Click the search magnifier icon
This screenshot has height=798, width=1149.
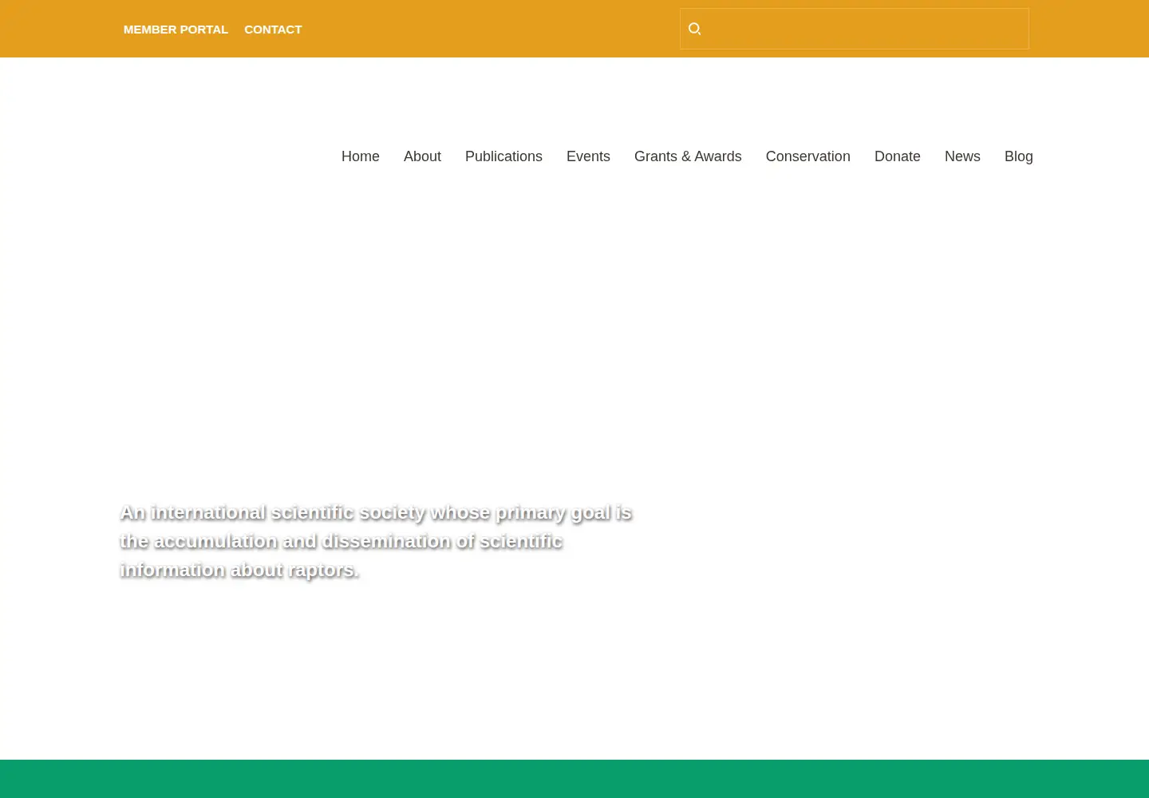click(x=694, y=29)
